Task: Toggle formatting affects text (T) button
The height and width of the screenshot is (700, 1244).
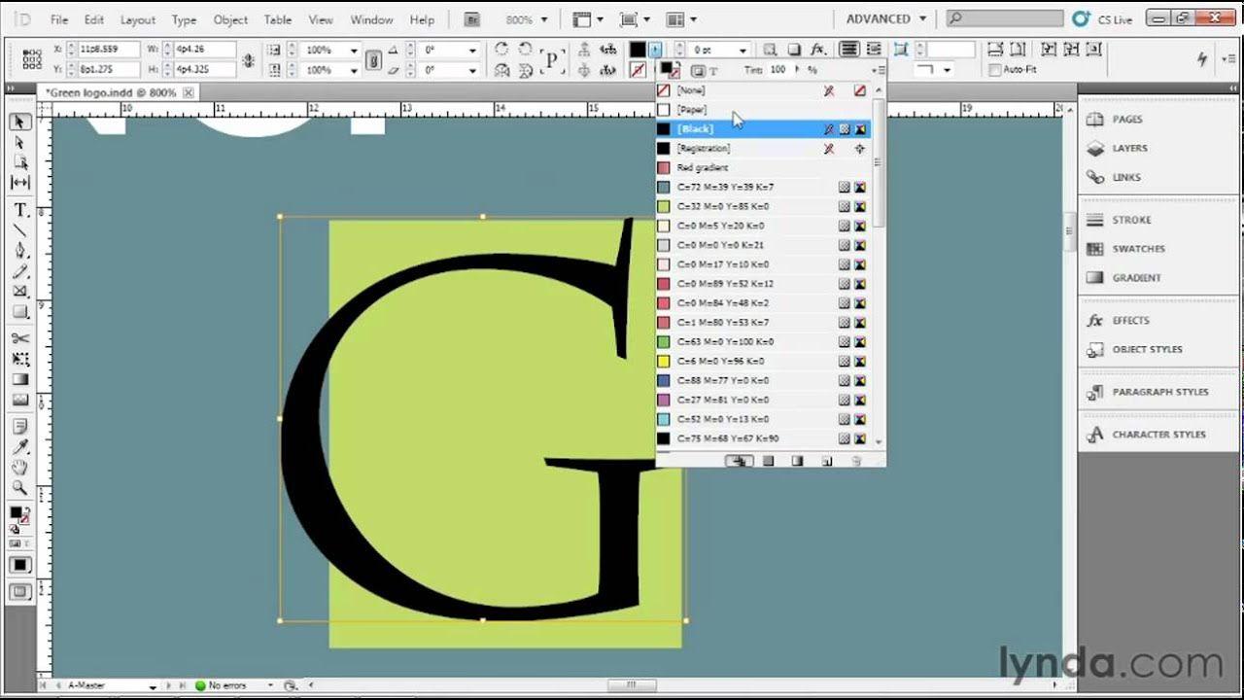Action: (713, 71)
